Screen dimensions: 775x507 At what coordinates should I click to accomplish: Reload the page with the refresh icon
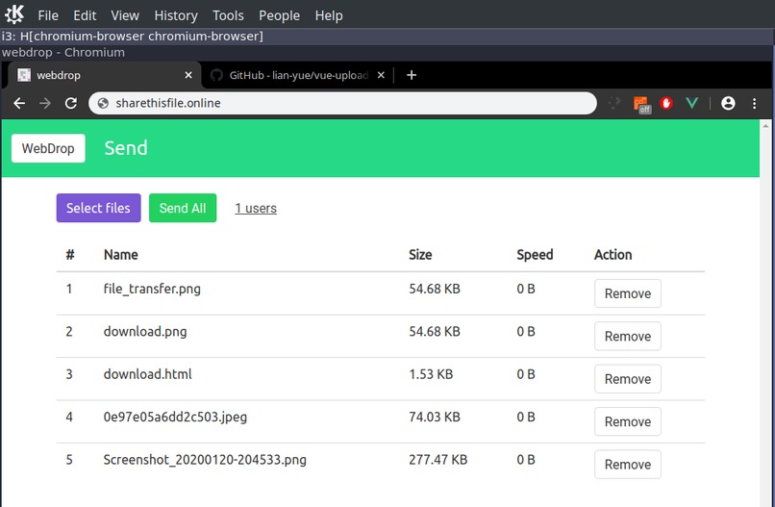(x=71, y=103)
